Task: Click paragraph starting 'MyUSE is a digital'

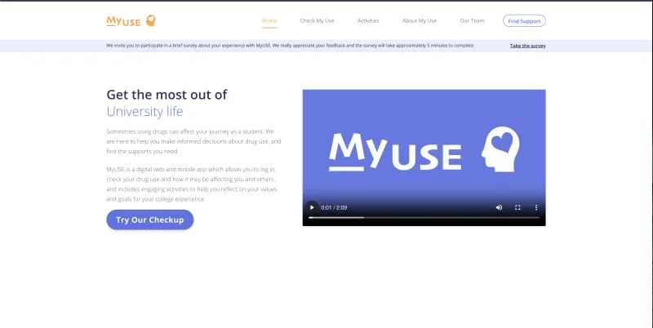Action: [x=192, y=184]
